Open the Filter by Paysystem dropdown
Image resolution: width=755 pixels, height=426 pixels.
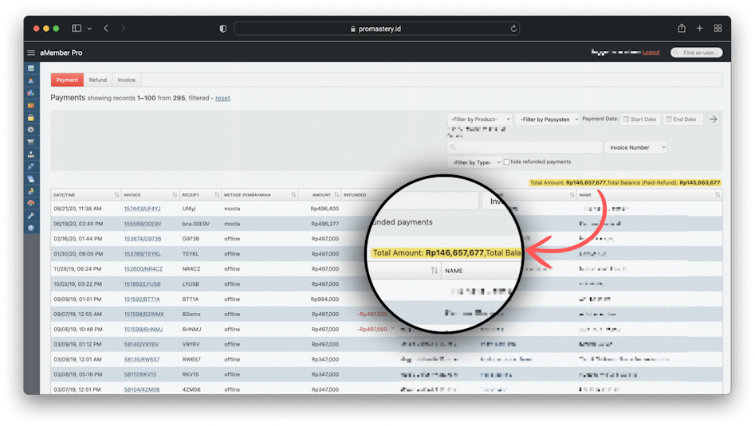[547, 119]
